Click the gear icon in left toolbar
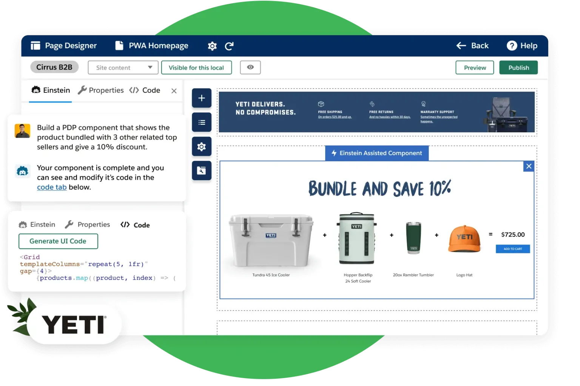The width and height of the screenshot is (580, 386). [x=202, y=147]
